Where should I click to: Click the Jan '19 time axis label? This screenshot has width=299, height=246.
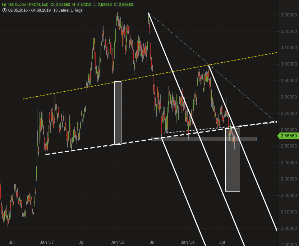(188, 242)
